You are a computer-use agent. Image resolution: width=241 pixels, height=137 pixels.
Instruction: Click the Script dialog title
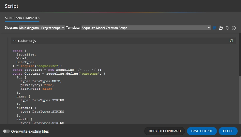[12, 6]
